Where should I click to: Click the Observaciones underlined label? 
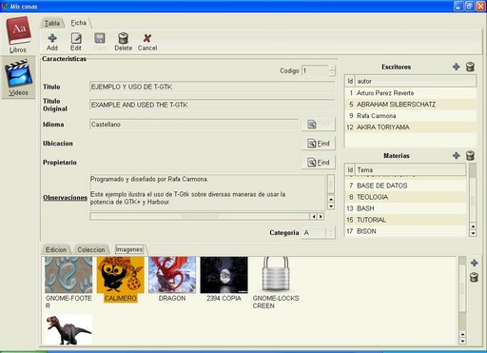click(65, 197)
